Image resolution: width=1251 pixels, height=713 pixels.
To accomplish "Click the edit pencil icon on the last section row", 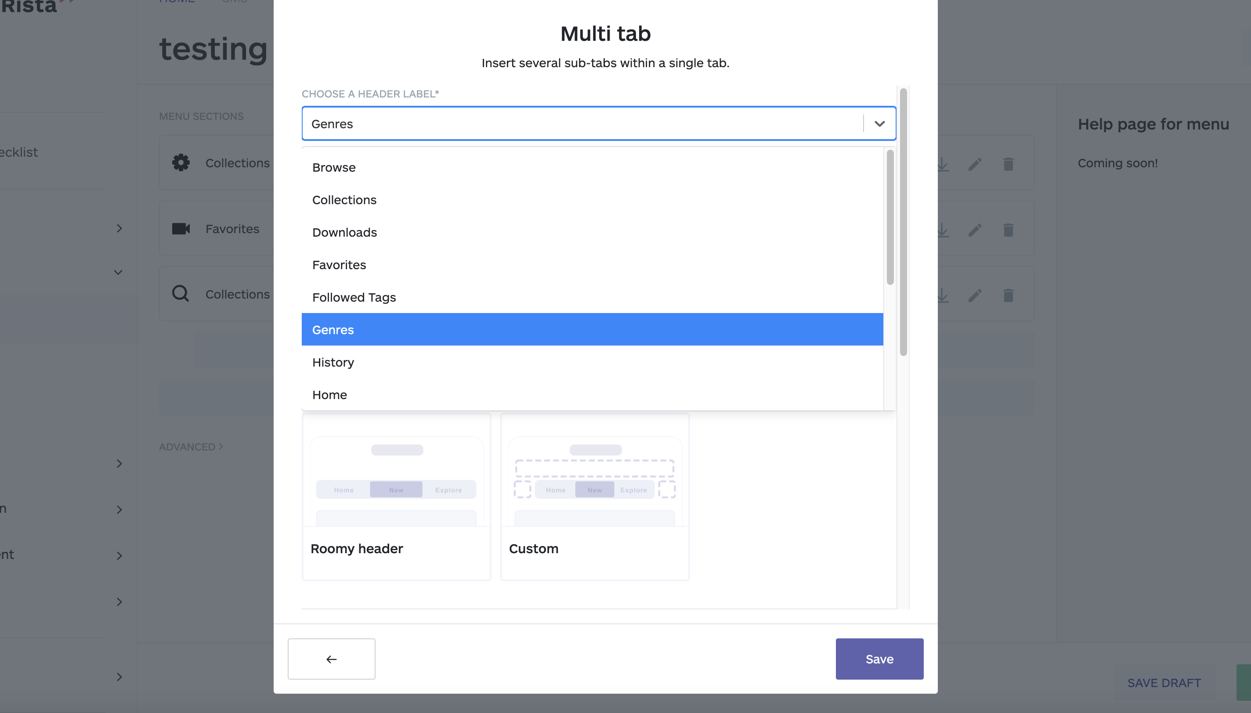I will (975, 295).
